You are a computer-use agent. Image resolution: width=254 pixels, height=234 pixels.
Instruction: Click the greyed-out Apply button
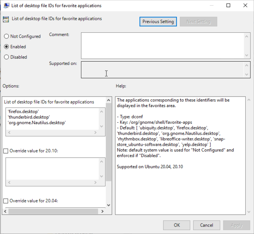[x=237, y=225]
